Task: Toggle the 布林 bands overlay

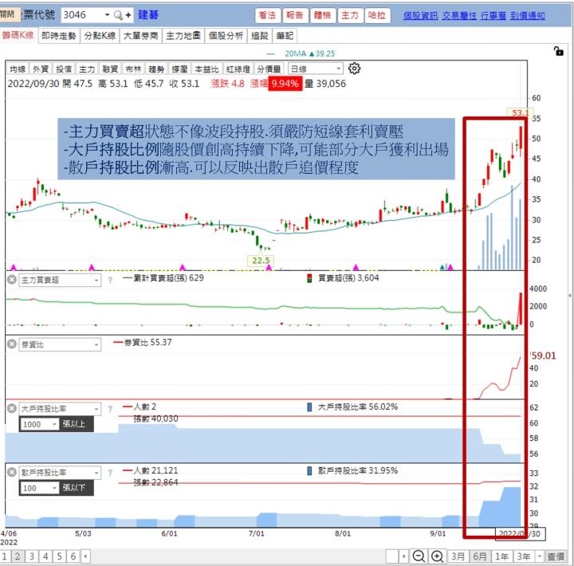Action: click(133, 69)
